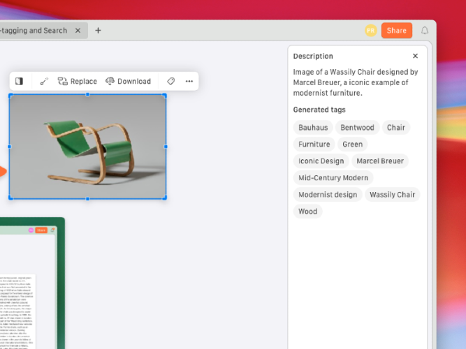466x349 pixels.
Task: Select the green chair image
Action: (x=87, y=147)
